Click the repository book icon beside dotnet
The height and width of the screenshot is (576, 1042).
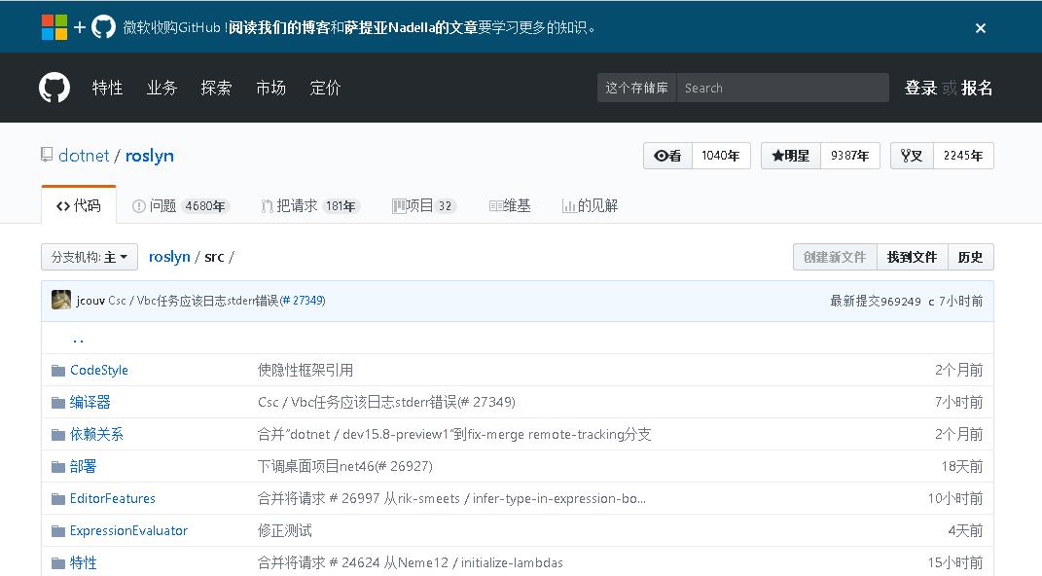pos(47,155)
